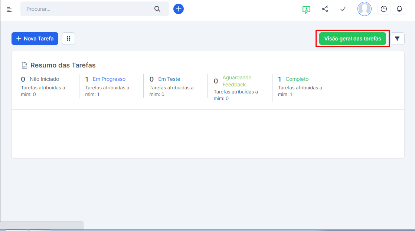This screenshot has width=415, height=231.
Task: Open Visão geral das tarefas
Action: 352,39
